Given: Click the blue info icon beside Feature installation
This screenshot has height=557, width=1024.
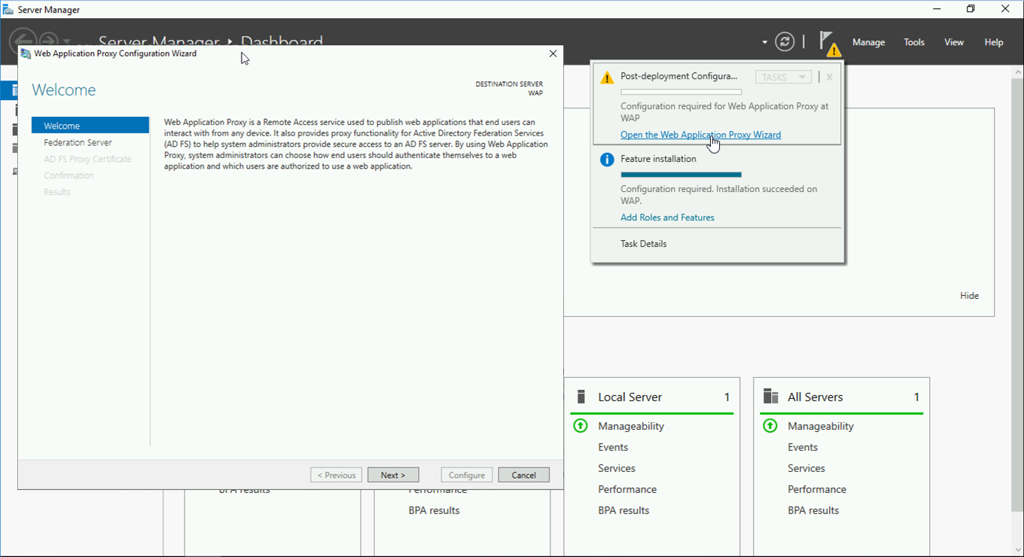Looking at the screenshot, I should [x=607, y=160].
